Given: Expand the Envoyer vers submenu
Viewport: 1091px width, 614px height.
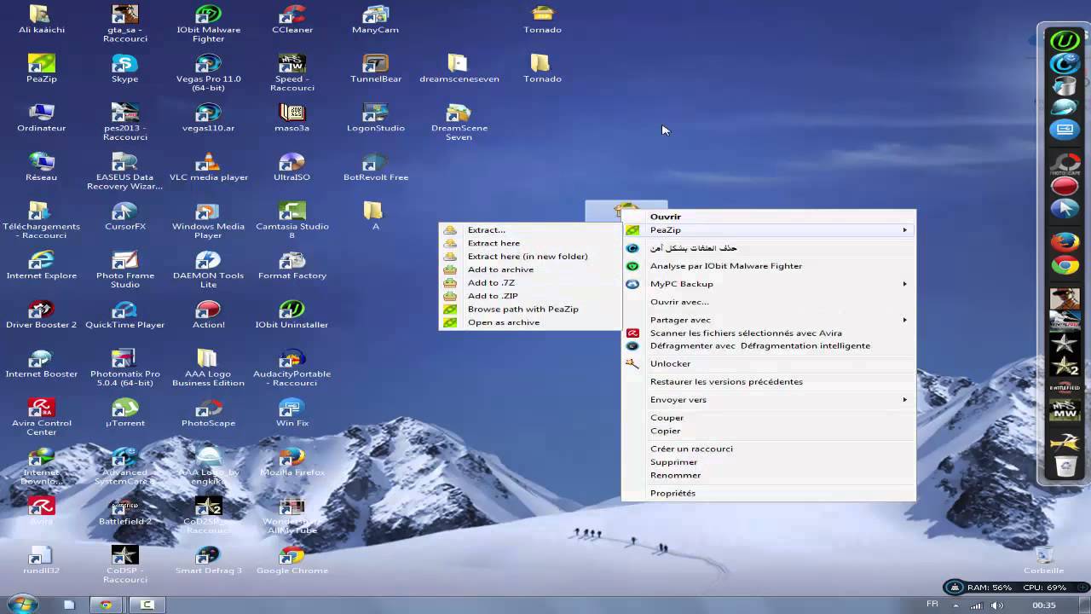Looking at the screenshot, I should click(769, 400).
